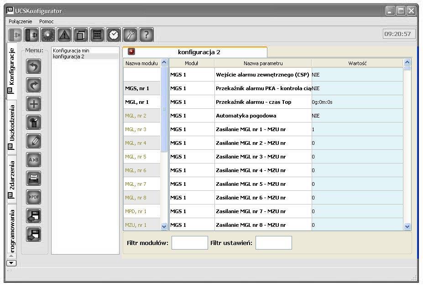Viewport: 423px width, 286px height.
Task: Click the export to disk icon
Action: 34,234
